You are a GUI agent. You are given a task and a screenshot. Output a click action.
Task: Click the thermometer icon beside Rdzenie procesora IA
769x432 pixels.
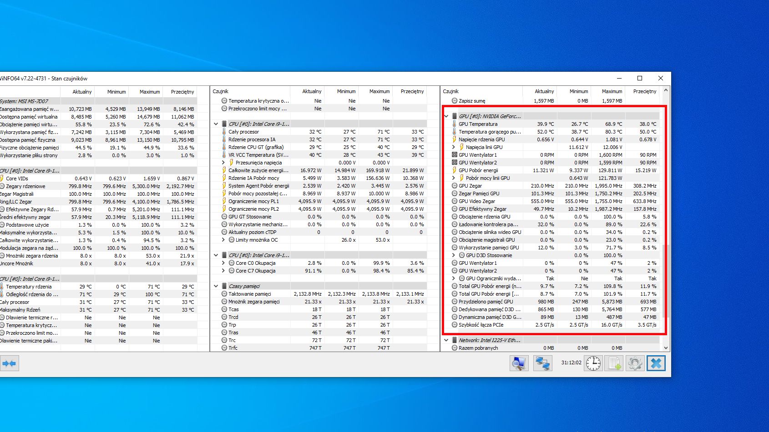point(224,139)
